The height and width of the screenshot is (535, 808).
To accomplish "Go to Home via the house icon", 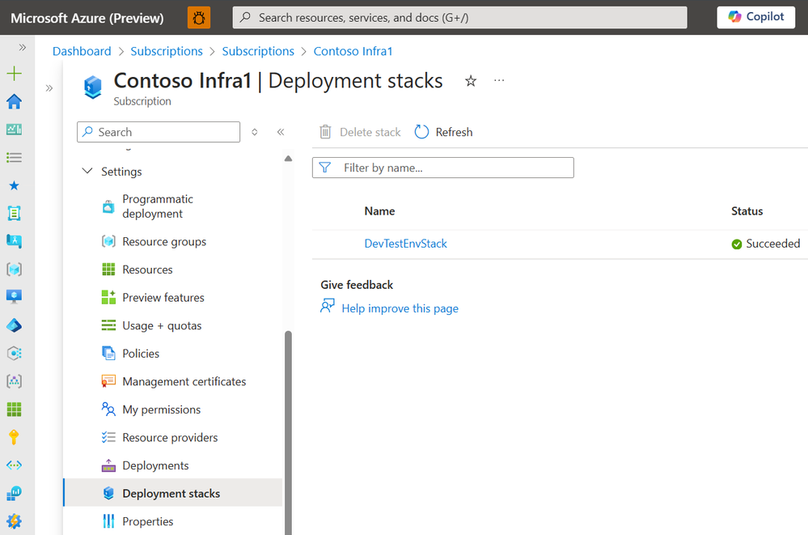I will 14,102.
